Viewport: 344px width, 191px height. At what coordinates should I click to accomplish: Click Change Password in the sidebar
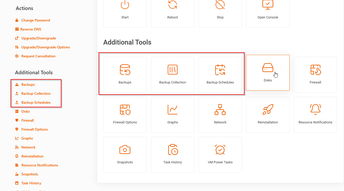click(x=35, y=20)
